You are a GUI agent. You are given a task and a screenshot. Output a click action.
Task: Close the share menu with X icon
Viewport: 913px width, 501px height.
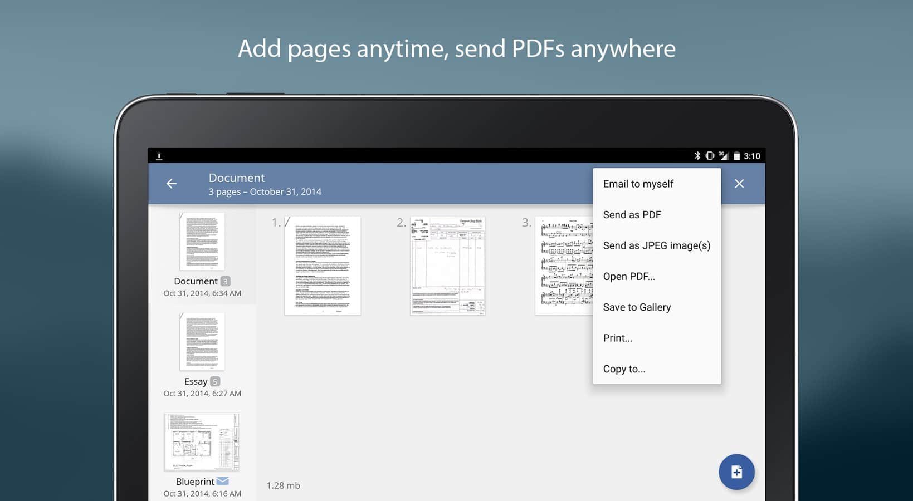click(x=739, y=184)
